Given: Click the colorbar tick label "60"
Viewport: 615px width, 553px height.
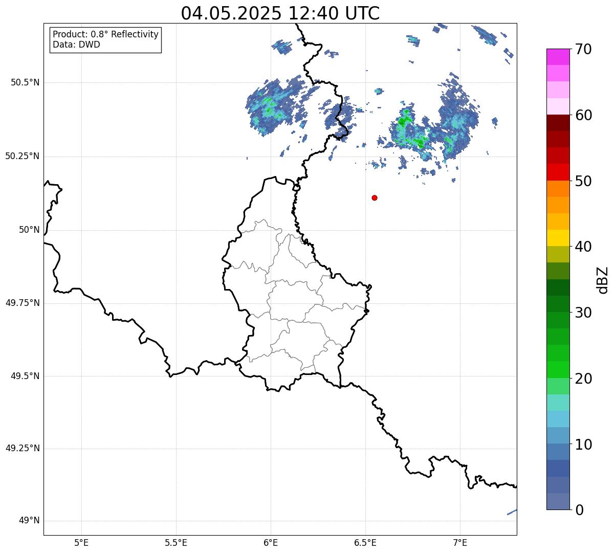Looking at the screenshot, I should (x=583, y=115).
